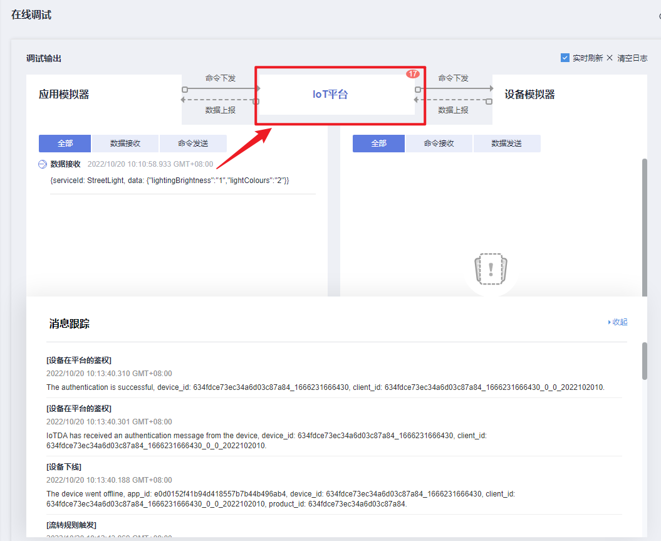The height and width of the screenshot is (541, 661).
Task: Click 数据上报 label right of IoT平台
Action: [453, 110]
